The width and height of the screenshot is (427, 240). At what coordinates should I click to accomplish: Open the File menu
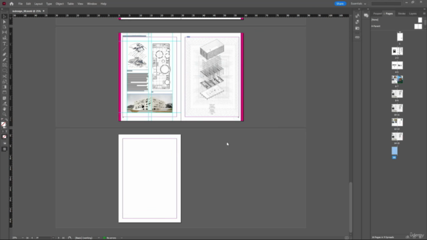21,4
